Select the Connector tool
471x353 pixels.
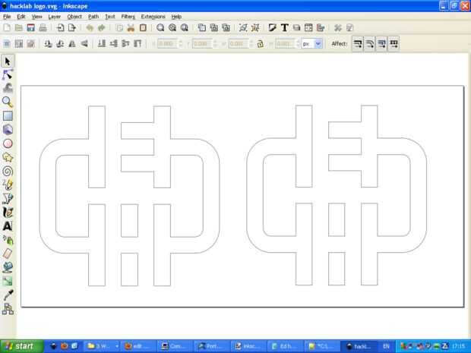pos(8,309)
